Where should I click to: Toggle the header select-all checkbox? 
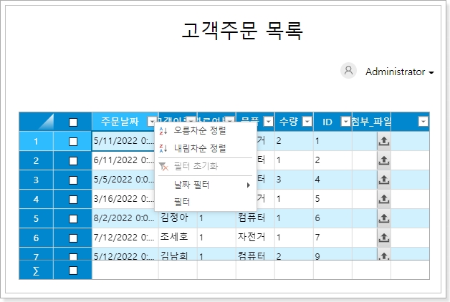[x=73, y=122]
